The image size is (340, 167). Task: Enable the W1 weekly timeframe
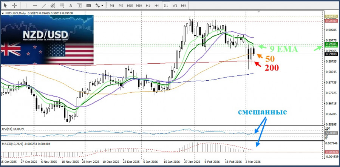[175, 5]
